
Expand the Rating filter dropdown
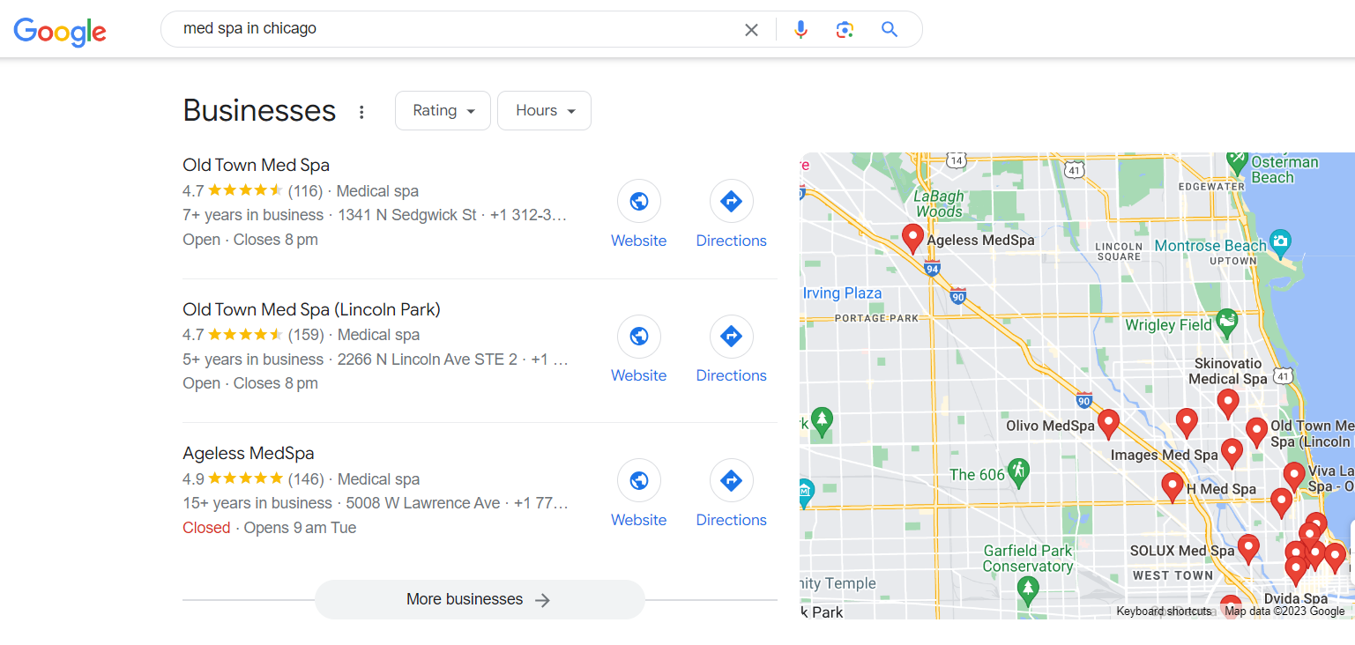(443, 111)
